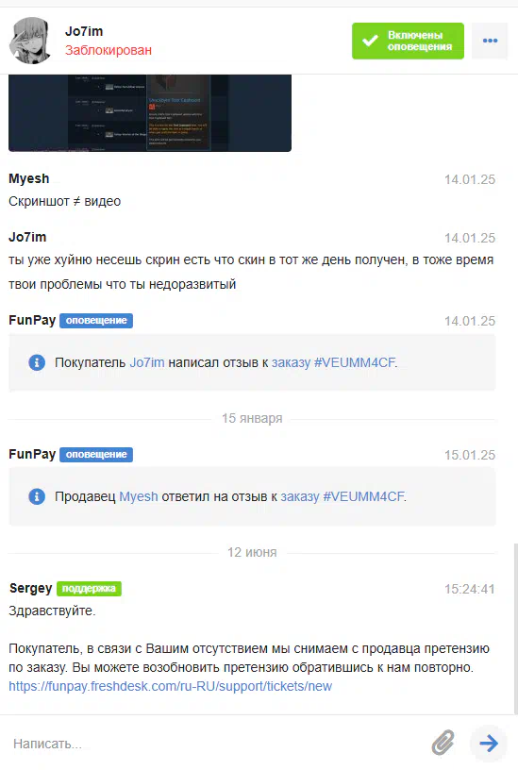Screen dimensions: 518x770
Task: Click the 'оповещение' badge on the 14.01.25 FunPay message
Action: coord(96,321)
